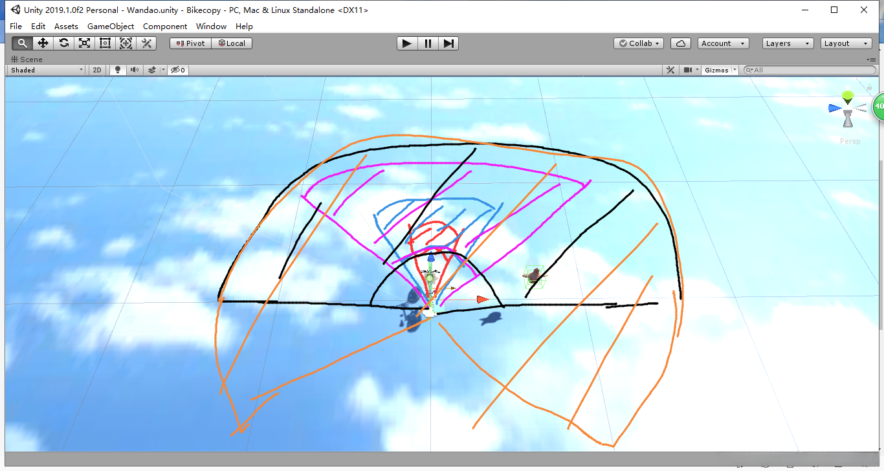Screen dimensions: 884x471
Task: Open the Account dropdown
Action: (724, 43)
